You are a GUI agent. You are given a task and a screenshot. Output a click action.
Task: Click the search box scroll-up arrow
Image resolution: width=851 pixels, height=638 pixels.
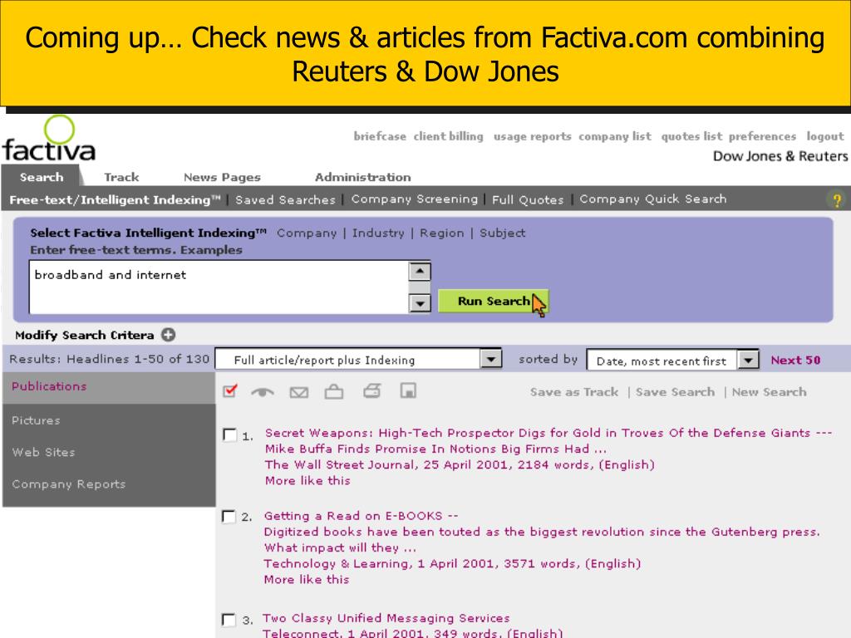420,272
